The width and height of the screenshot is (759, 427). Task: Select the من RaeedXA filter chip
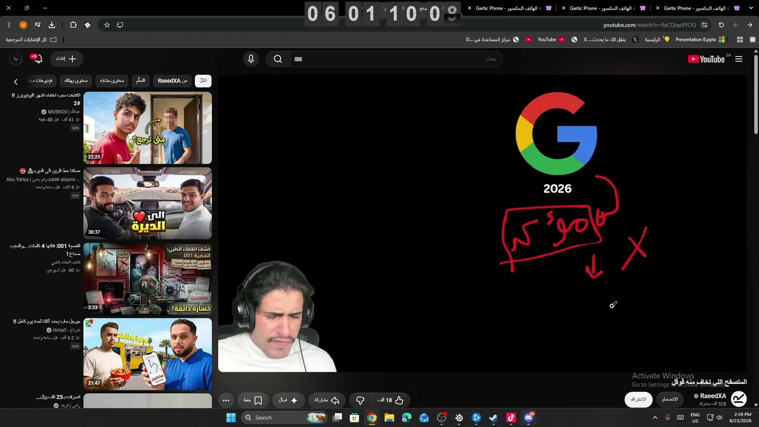[173, 81]
